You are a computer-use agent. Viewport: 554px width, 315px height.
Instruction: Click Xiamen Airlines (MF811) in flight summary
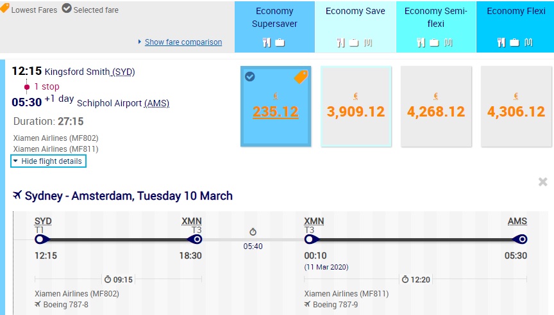coord(56,149)
